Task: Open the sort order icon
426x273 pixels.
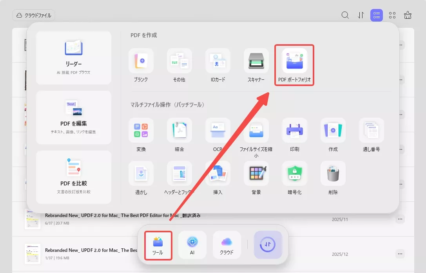Action: 361,15
